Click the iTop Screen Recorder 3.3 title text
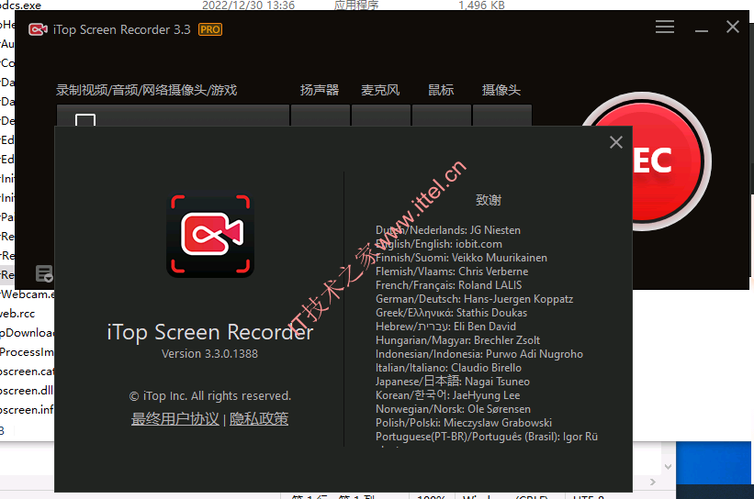 (x=121, y=29)
